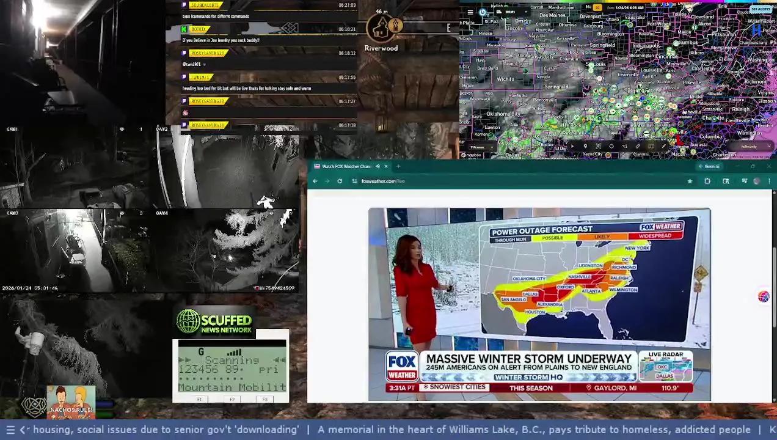Click the scanner display 'Mountain Mobilit' text
The width and height of the screenshot is (777, 440).
[x=232, y=387]
